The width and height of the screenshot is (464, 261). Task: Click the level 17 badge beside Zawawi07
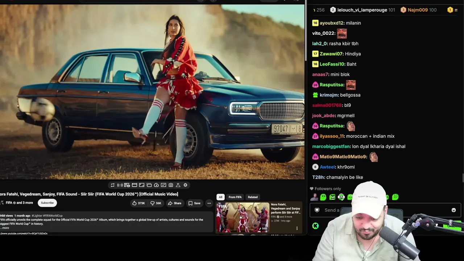[x=315, y=54]
